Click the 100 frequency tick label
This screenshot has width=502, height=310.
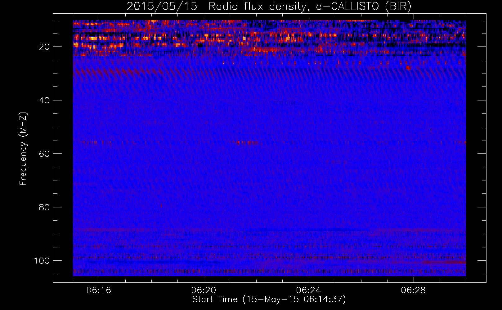pyautogui.click(x=42, y=260)
